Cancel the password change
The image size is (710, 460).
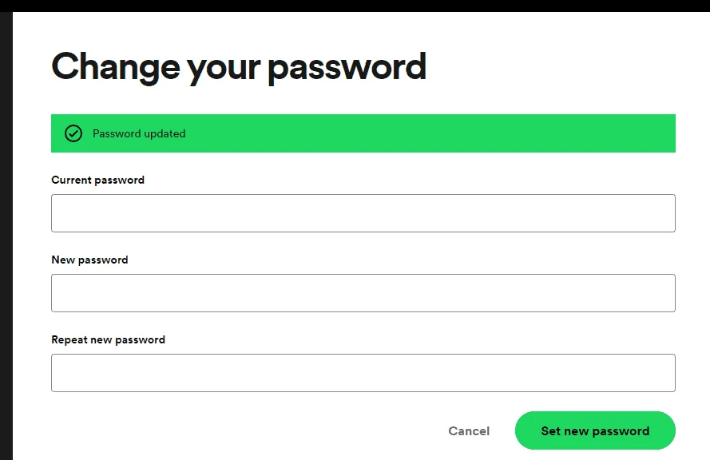pos(469,431)
